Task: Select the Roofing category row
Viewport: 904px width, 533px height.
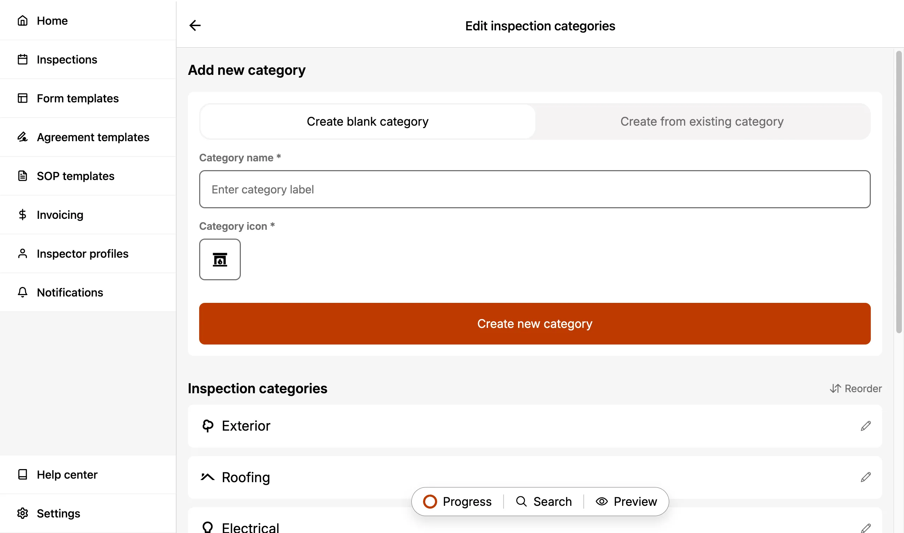Action: [x=535, y=477]
